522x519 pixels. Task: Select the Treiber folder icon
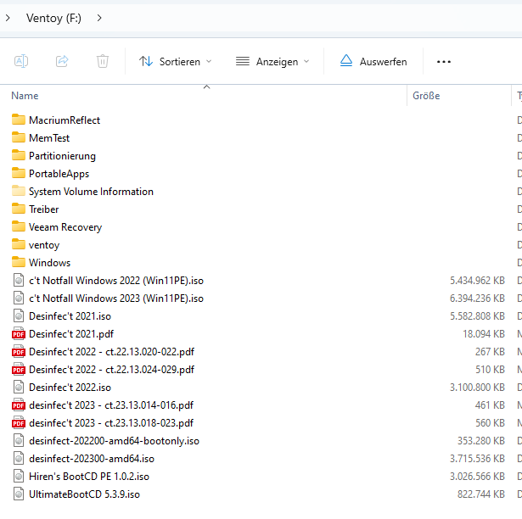point(19,209)
